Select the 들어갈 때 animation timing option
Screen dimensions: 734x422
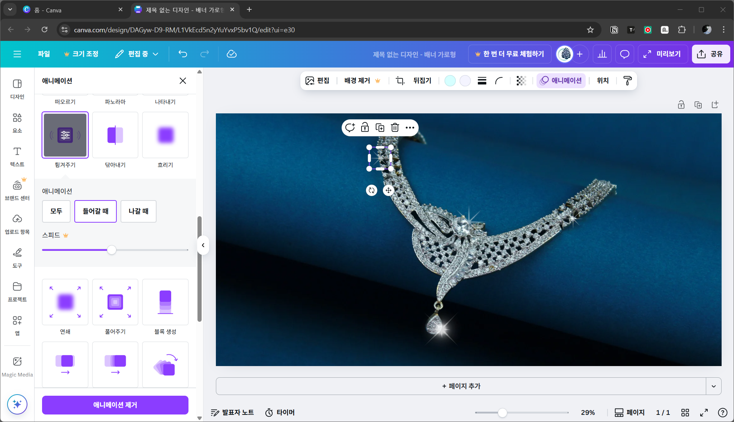pos(95,211)
